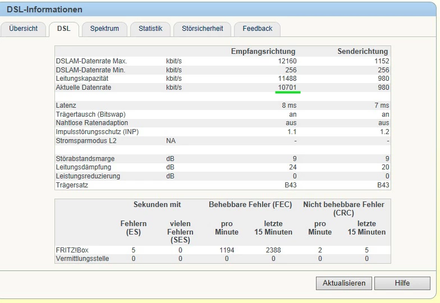The width and height of the screenshot is (440, 303).
Task: Switch to the Übersicht tab
Action: coord(24,29)
